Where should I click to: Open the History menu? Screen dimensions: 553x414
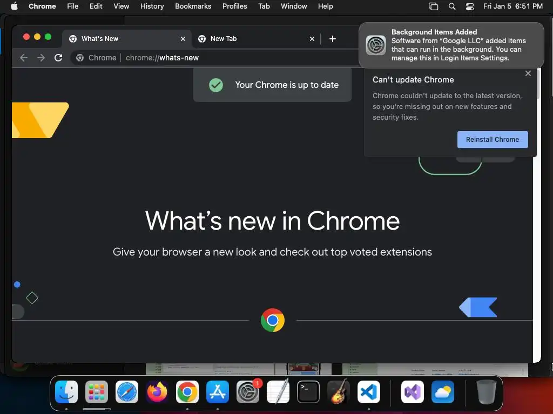coord(152,6)
